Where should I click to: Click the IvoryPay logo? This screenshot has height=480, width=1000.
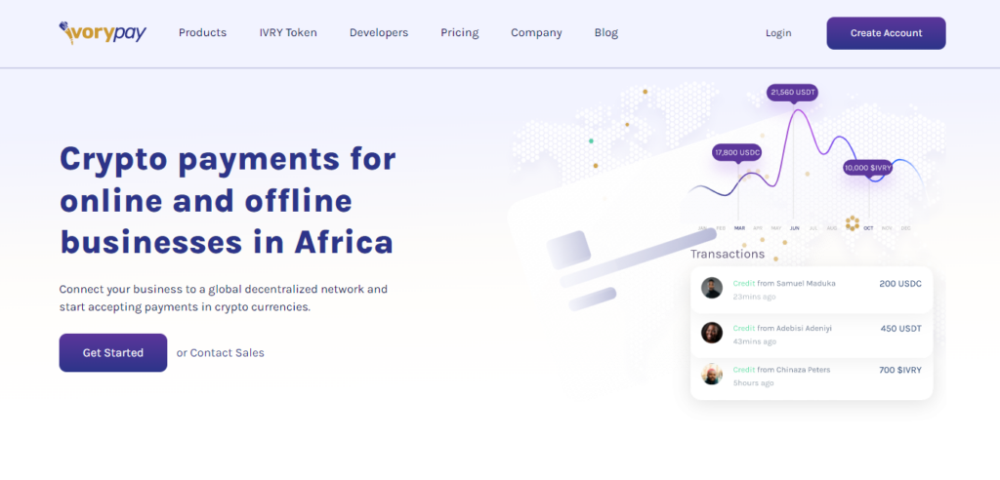click(x=103, y=32)
